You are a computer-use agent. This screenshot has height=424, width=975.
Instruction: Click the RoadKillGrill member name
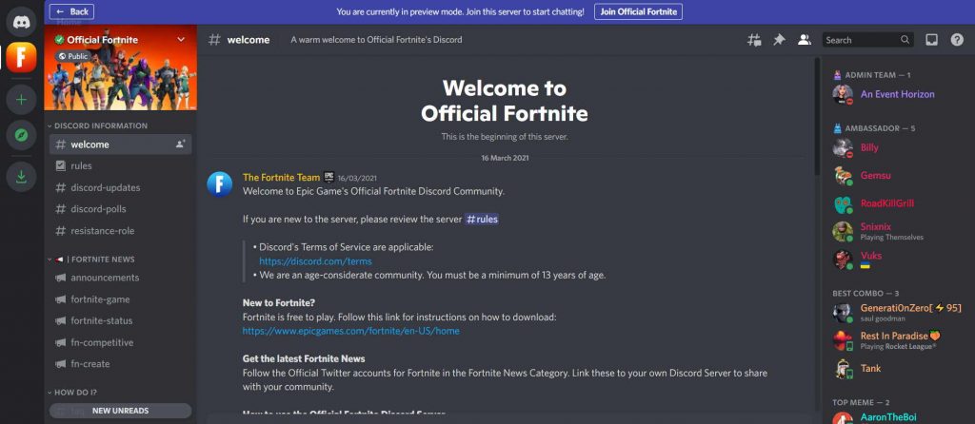tap(887, 203)
